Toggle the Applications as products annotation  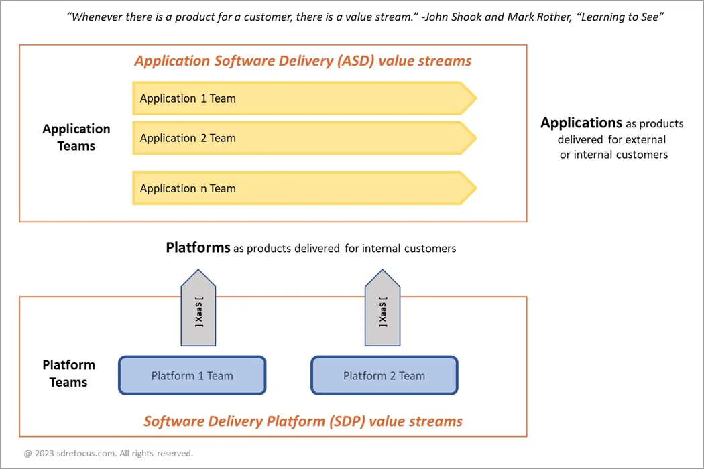coord(611,138)
